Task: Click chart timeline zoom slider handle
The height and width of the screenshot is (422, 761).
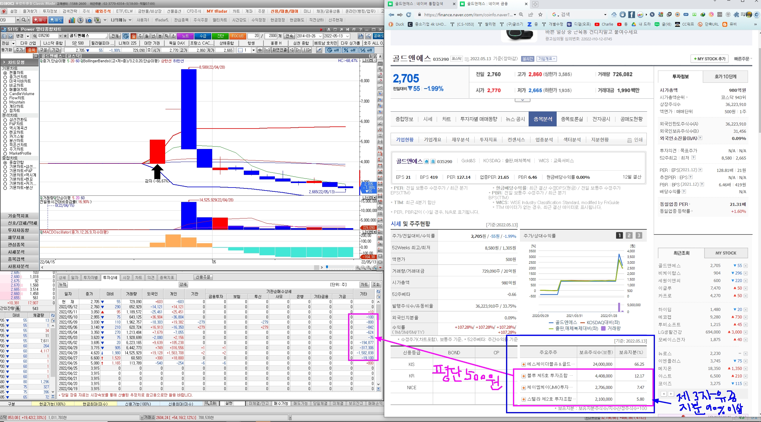Action: [327, 267]
